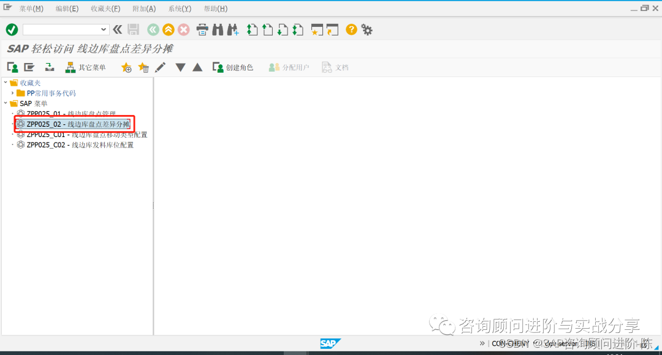Click the Print icon
662x355 pixels.
pos(203,29)
